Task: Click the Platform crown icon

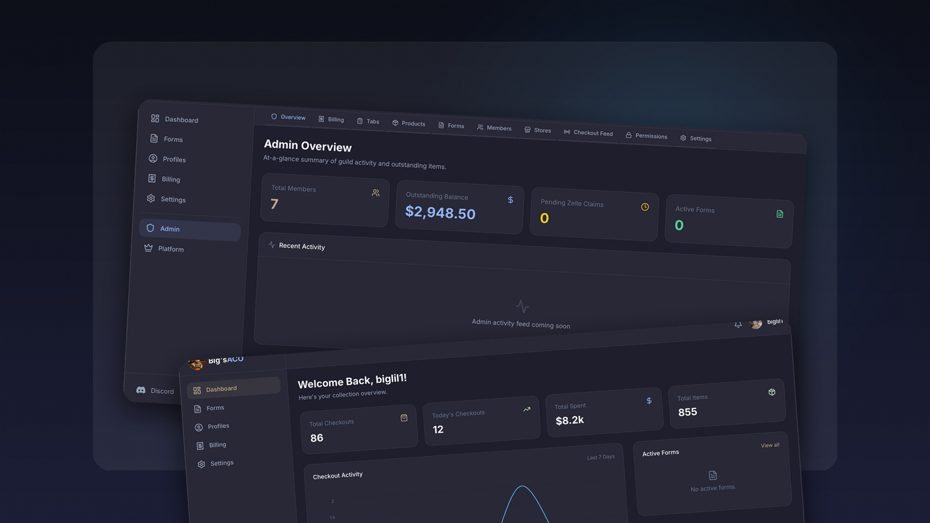Action: point(148,248)
